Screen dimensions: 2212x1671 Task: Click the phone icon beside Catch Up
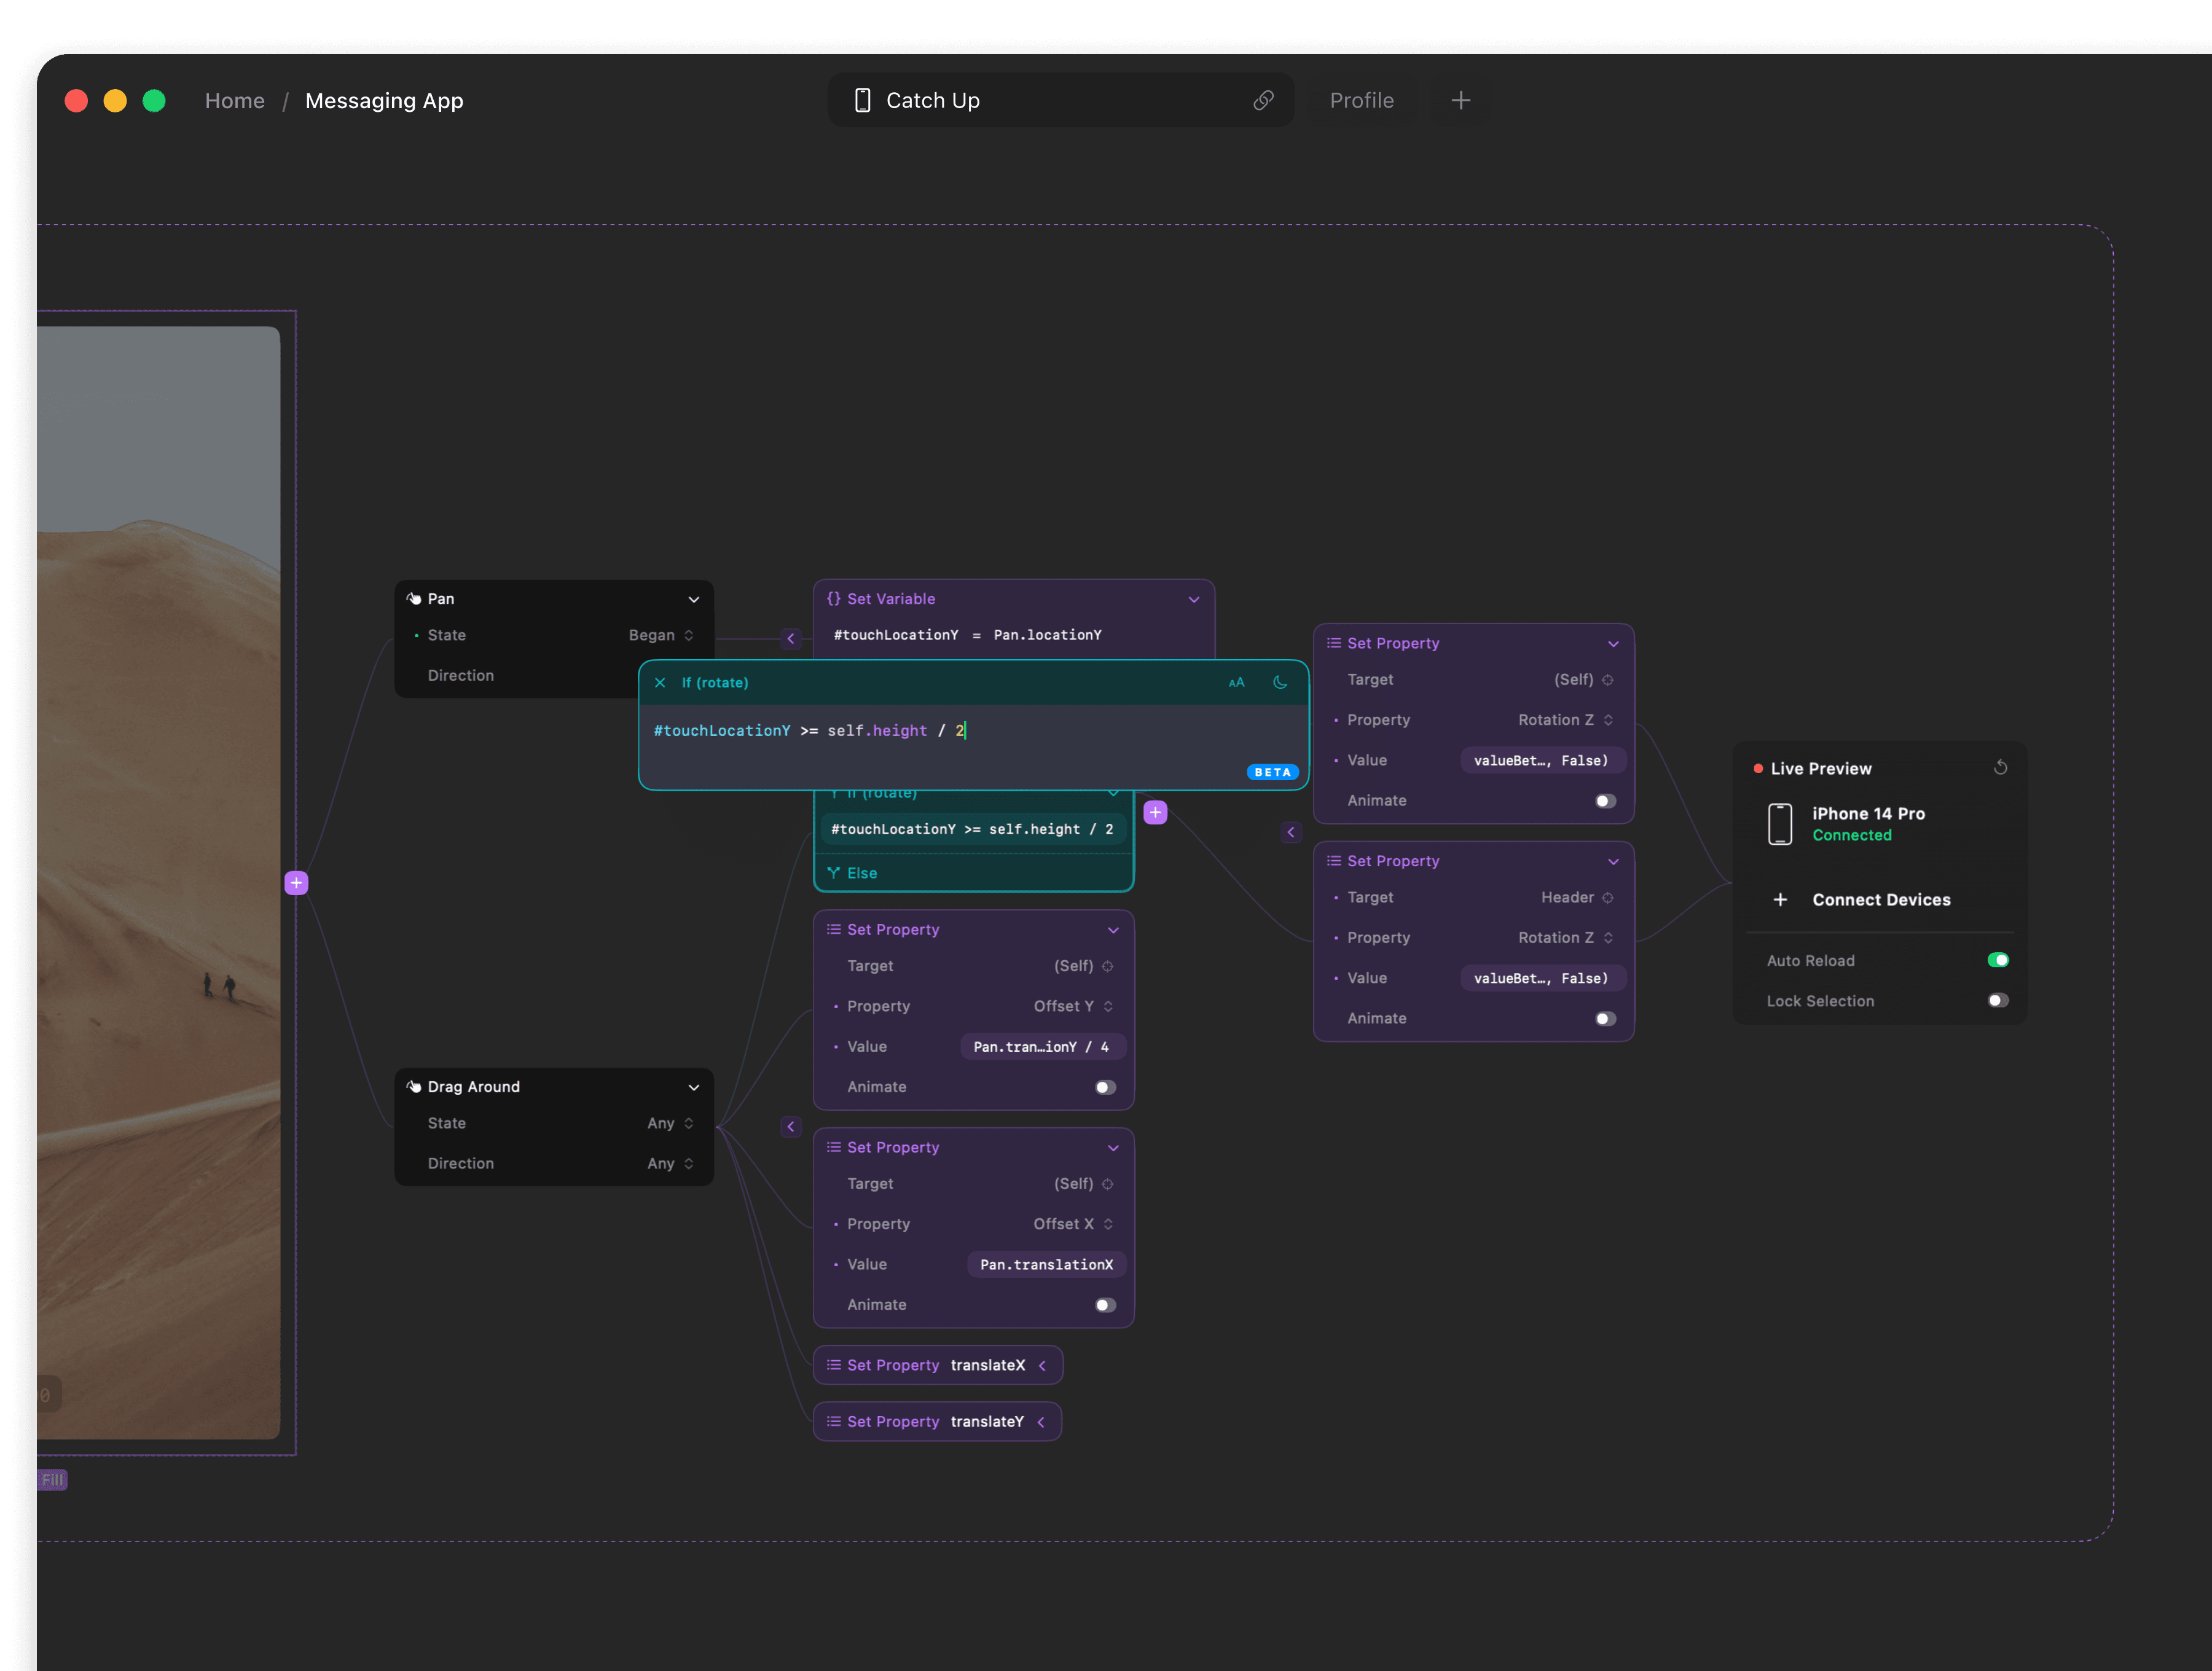pyautogui.click(x=862, y=100)
